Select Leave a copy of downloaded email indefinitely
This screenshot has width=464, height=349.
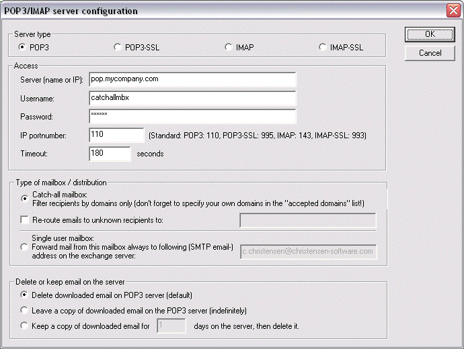[24, 310]
